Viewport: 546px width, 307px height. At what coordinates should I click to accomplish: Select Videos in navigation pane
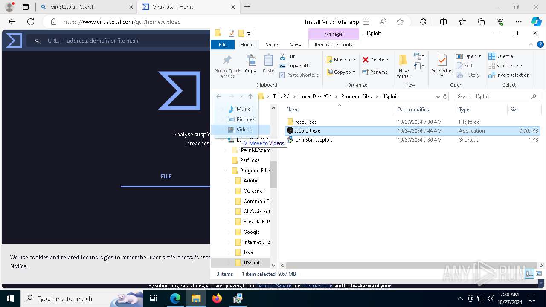pyautogui.click(x=244, y=130)
